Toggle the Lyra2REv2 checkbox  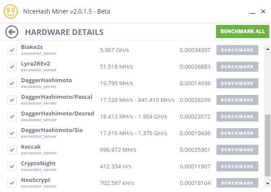coord(12,67)
